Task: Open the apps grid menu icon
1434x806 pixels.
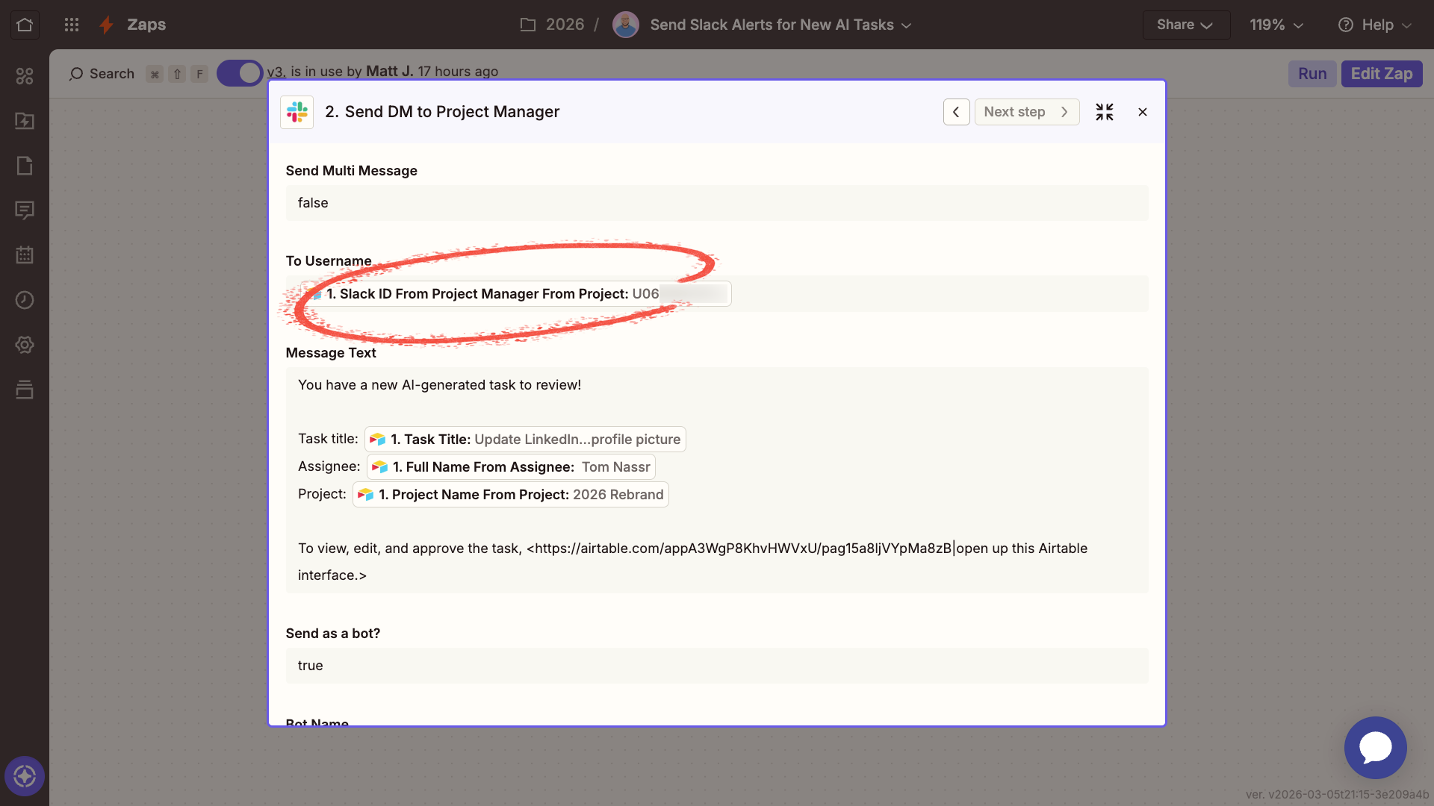Action: tap(72, 25)
